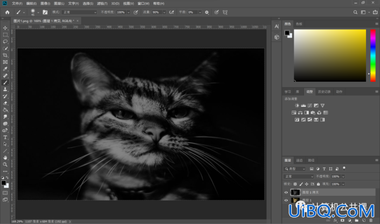Toggle lock image pixels brush icon
This screenshot has height=224, width=380.
[301, 184]
